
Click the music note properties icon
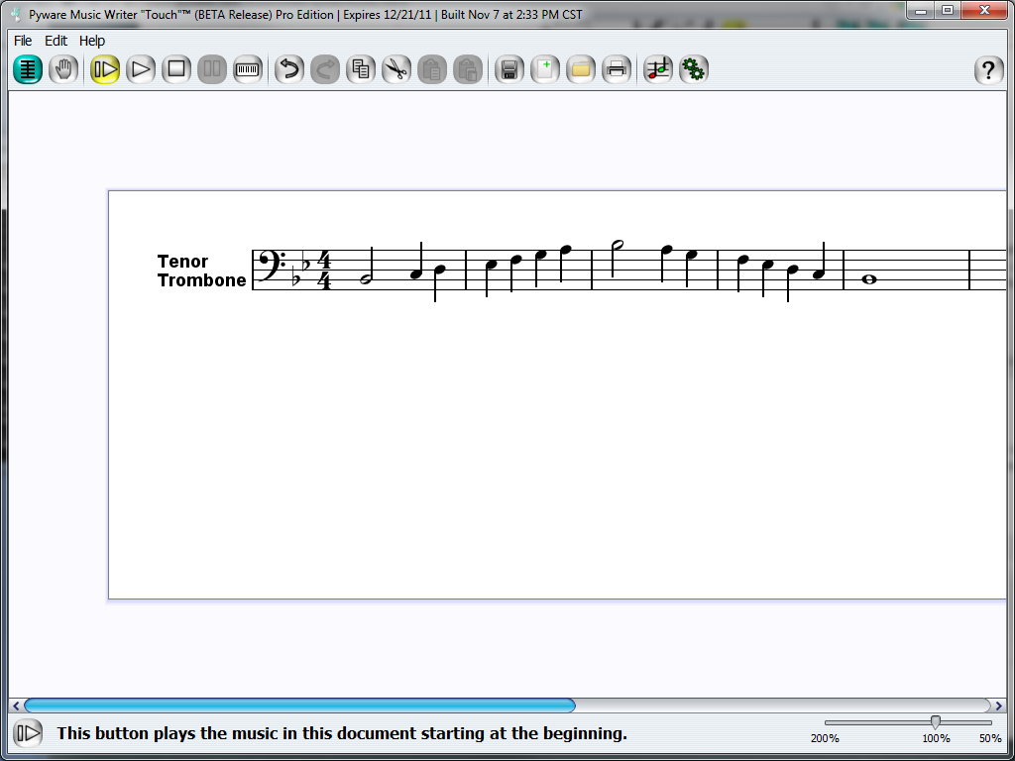(658, 69)
